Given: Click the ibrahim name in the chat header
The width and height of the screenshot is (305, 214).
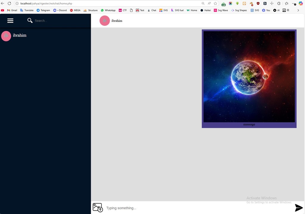Looking at the screenshot, I should [117, 21].
